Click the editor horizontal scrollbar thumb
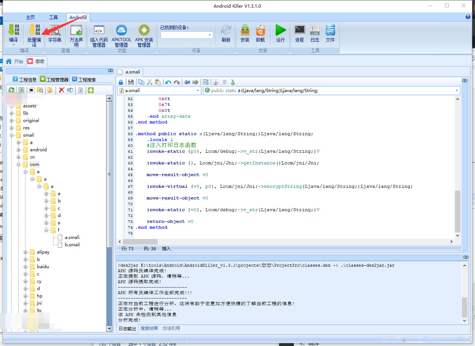Viewport: 475px width, 346px height. pos(140,242)
